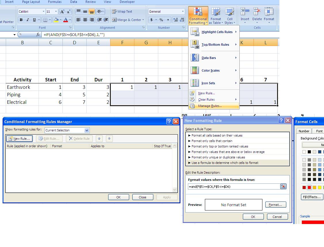Click the Decrease Decimal icon
The image size is (324, 247).
point(182,20)
